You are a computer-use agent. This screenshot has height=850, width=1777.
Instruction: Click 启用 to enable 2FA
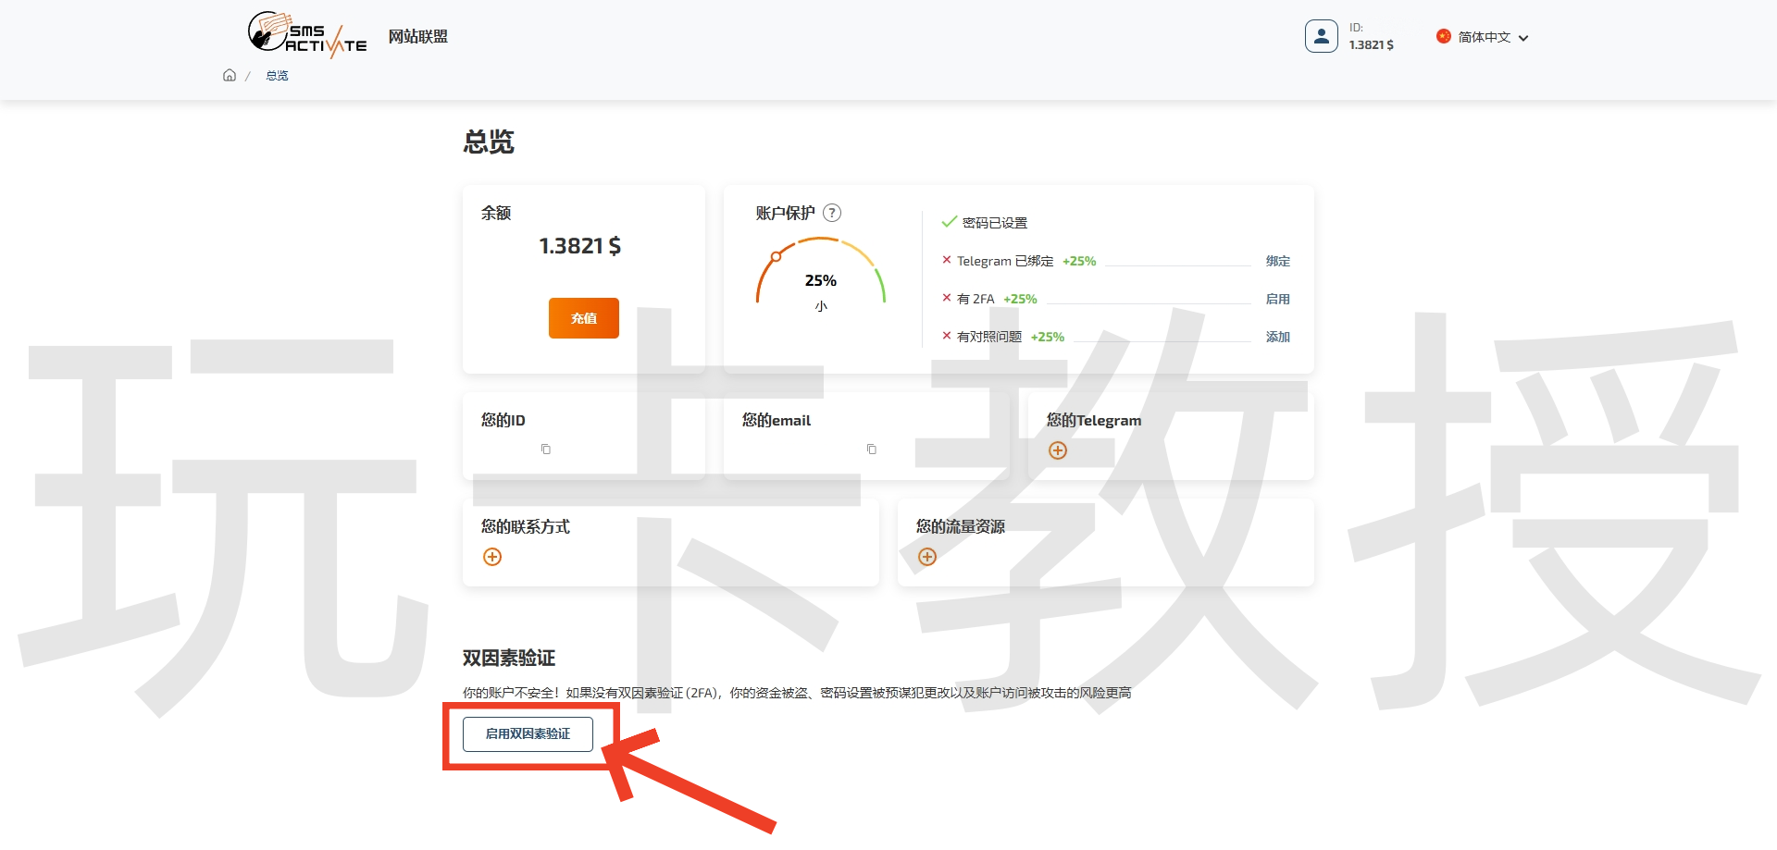1278,298
